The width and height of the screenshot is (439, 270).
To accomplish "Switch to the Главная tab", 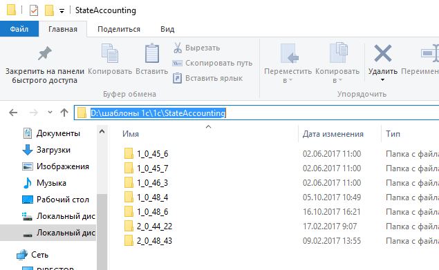I will 63,29.
